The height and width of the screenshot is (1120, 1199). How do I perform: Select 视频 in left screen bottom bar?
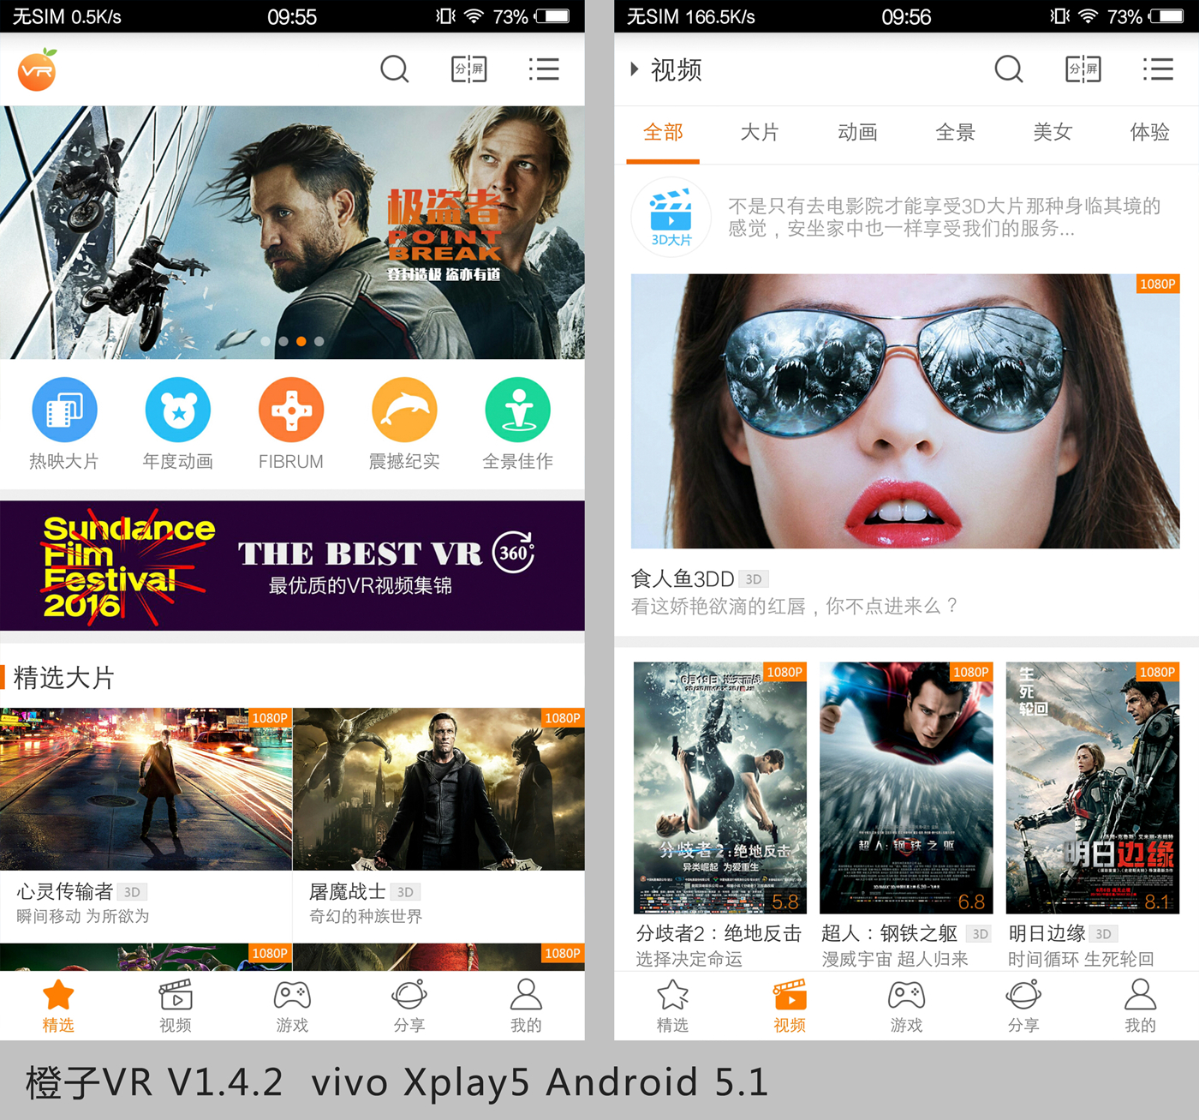[x=176, y=1006]
